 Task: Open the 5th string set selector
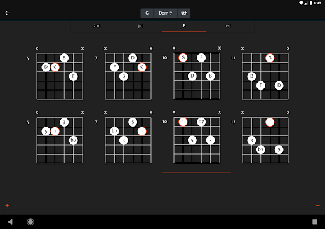184,13
